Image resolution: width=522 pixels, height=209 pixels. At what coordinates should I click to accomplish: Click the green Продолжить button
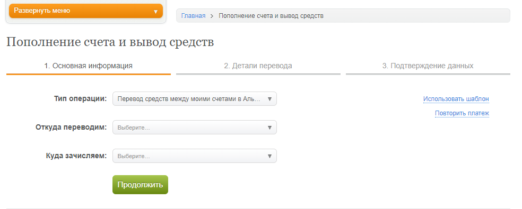pos(140,185)
